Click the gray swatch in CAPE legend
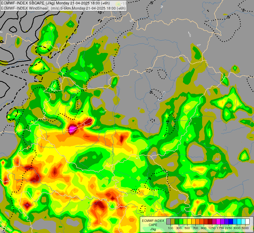The width and height of the screenshot is (254, 233). click(x=168, y=222)
